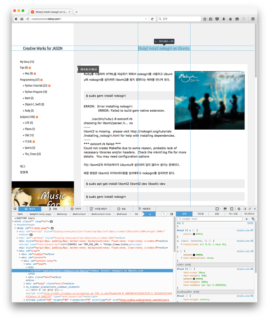Go to the home page icon

coord(231,19)
